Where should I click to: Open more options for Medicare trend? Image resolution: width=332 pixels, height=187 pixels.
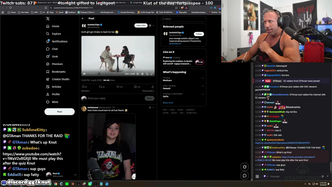pyautogui.click(x=203, y=78)
